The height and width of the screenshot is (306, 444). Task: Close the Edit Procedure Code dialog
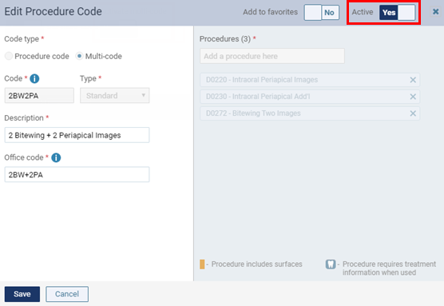coord(435,12)
